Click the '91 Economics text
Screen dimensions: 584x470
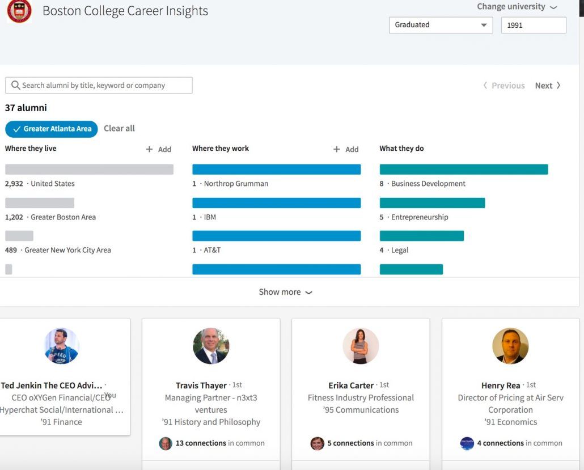(511, 422)
